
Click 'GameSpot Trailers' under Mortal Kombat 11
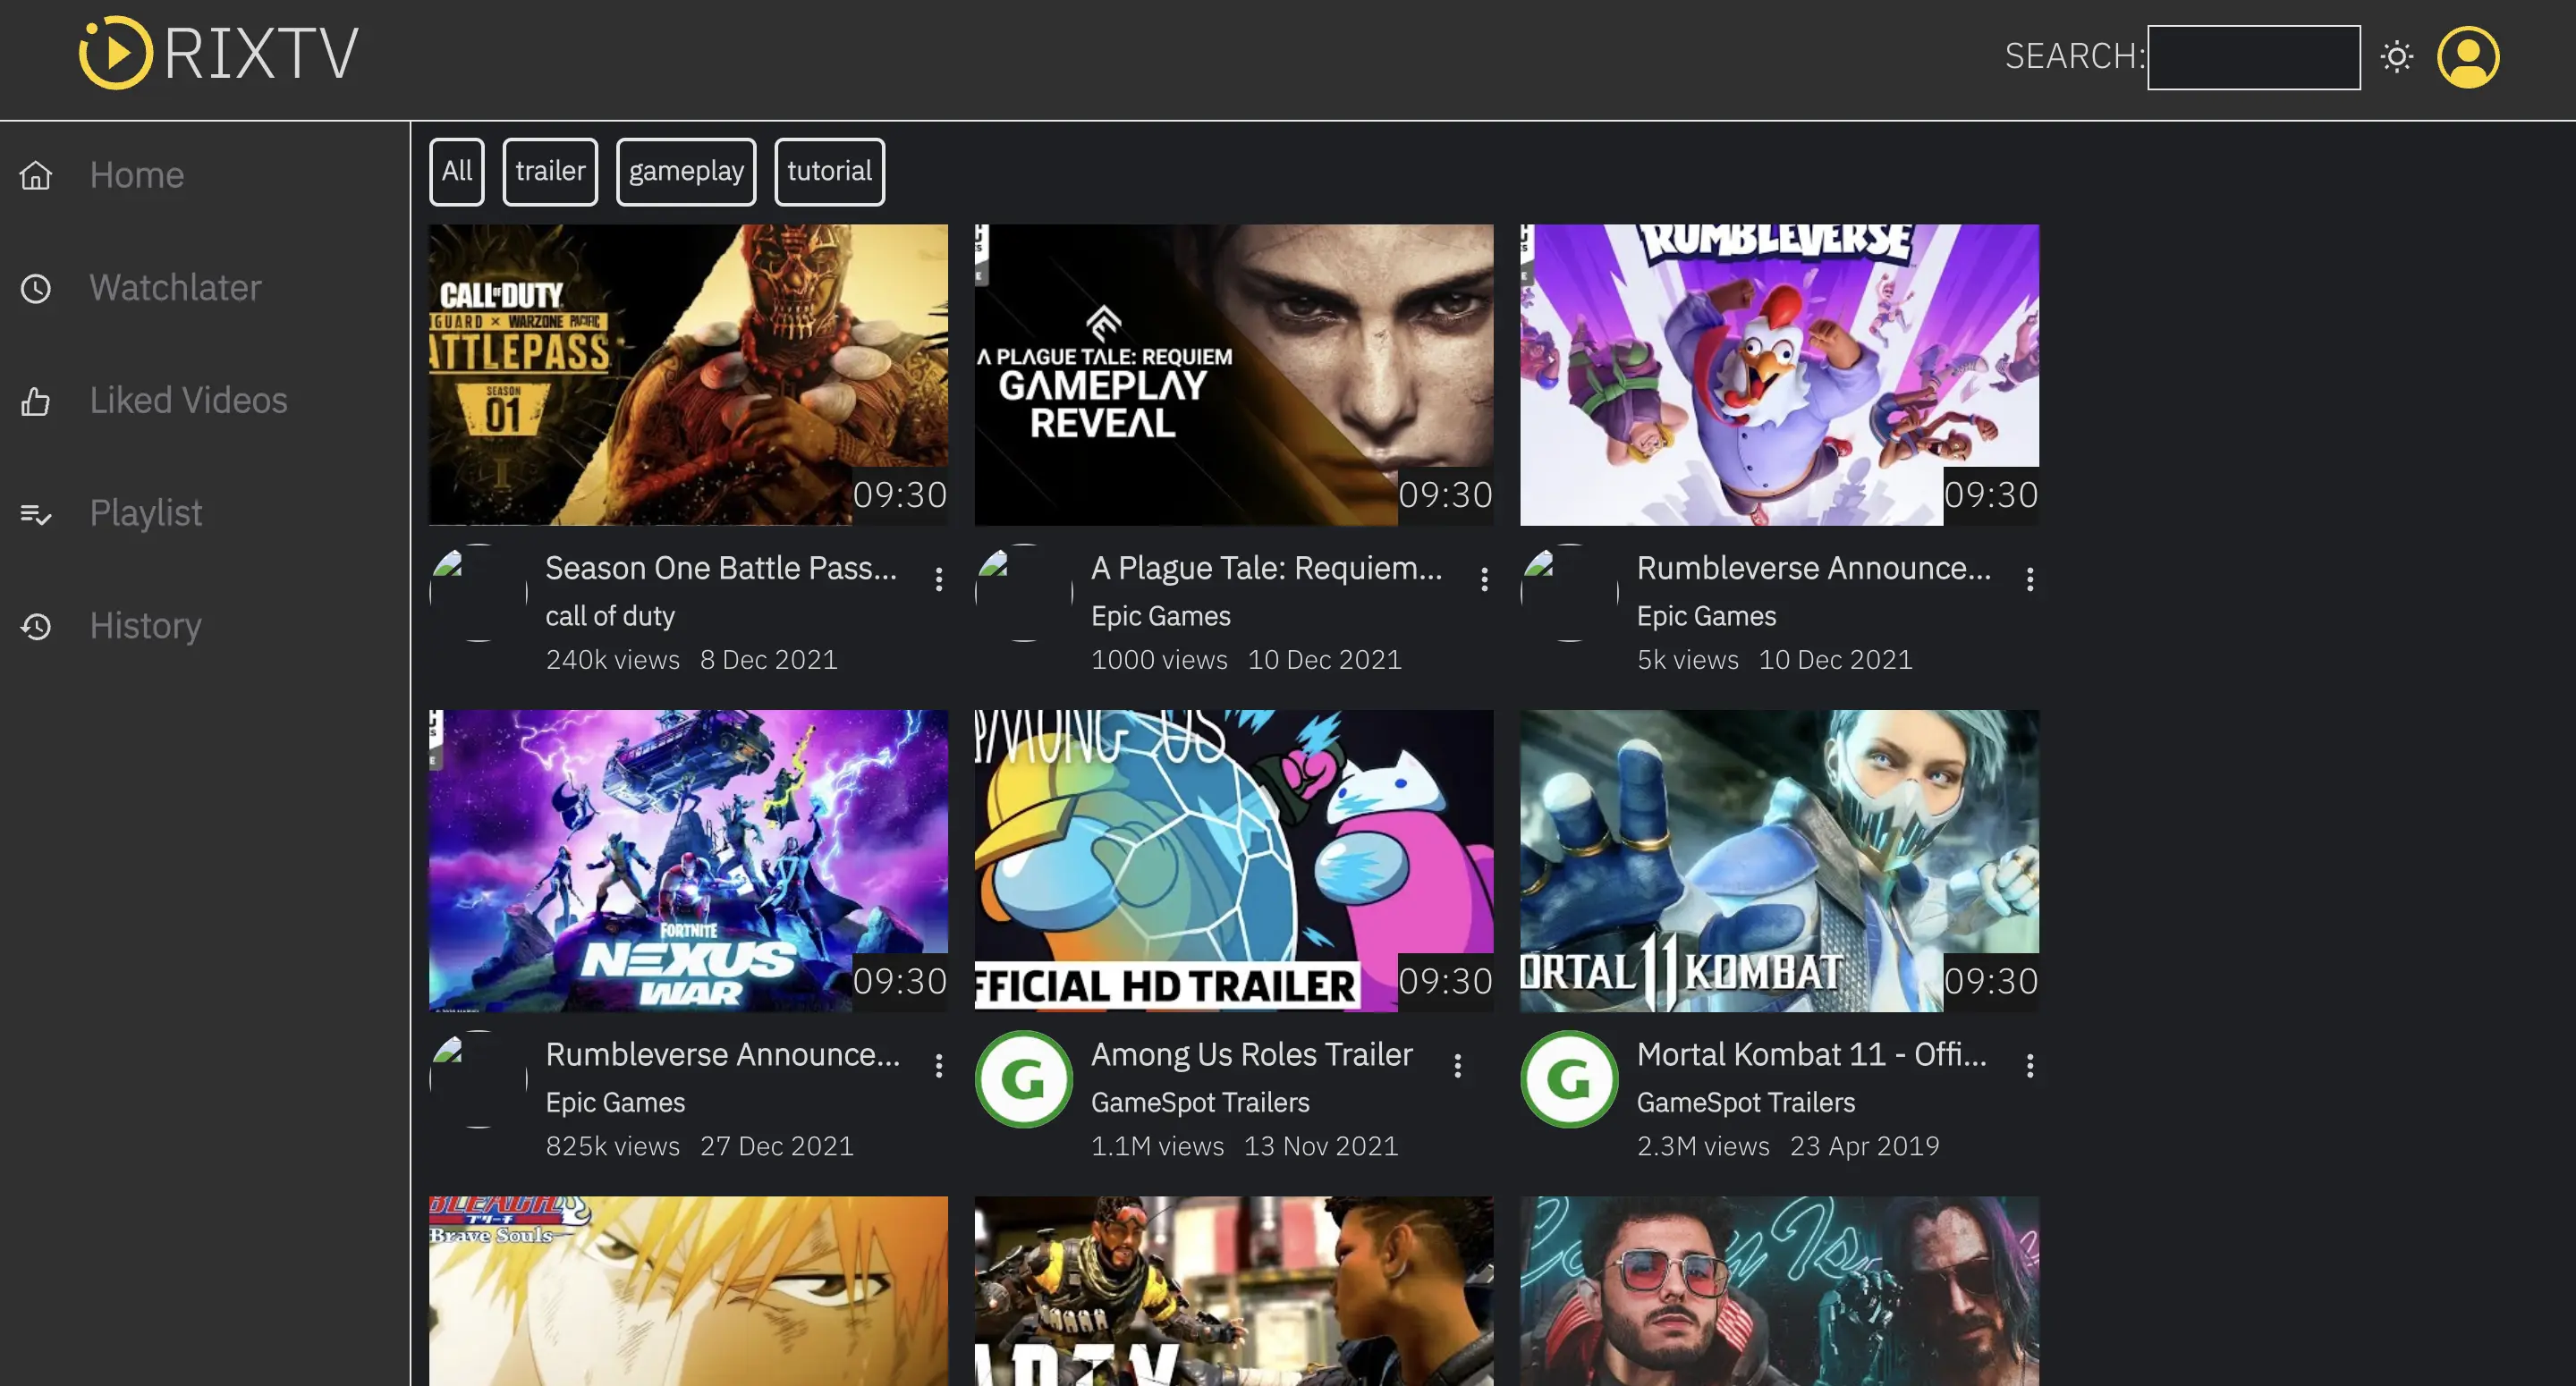click(1746, 1102)
